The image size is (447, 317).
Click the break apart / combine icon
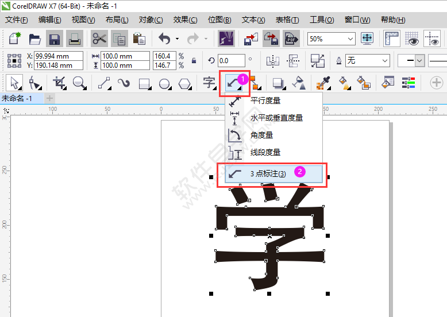317,61
